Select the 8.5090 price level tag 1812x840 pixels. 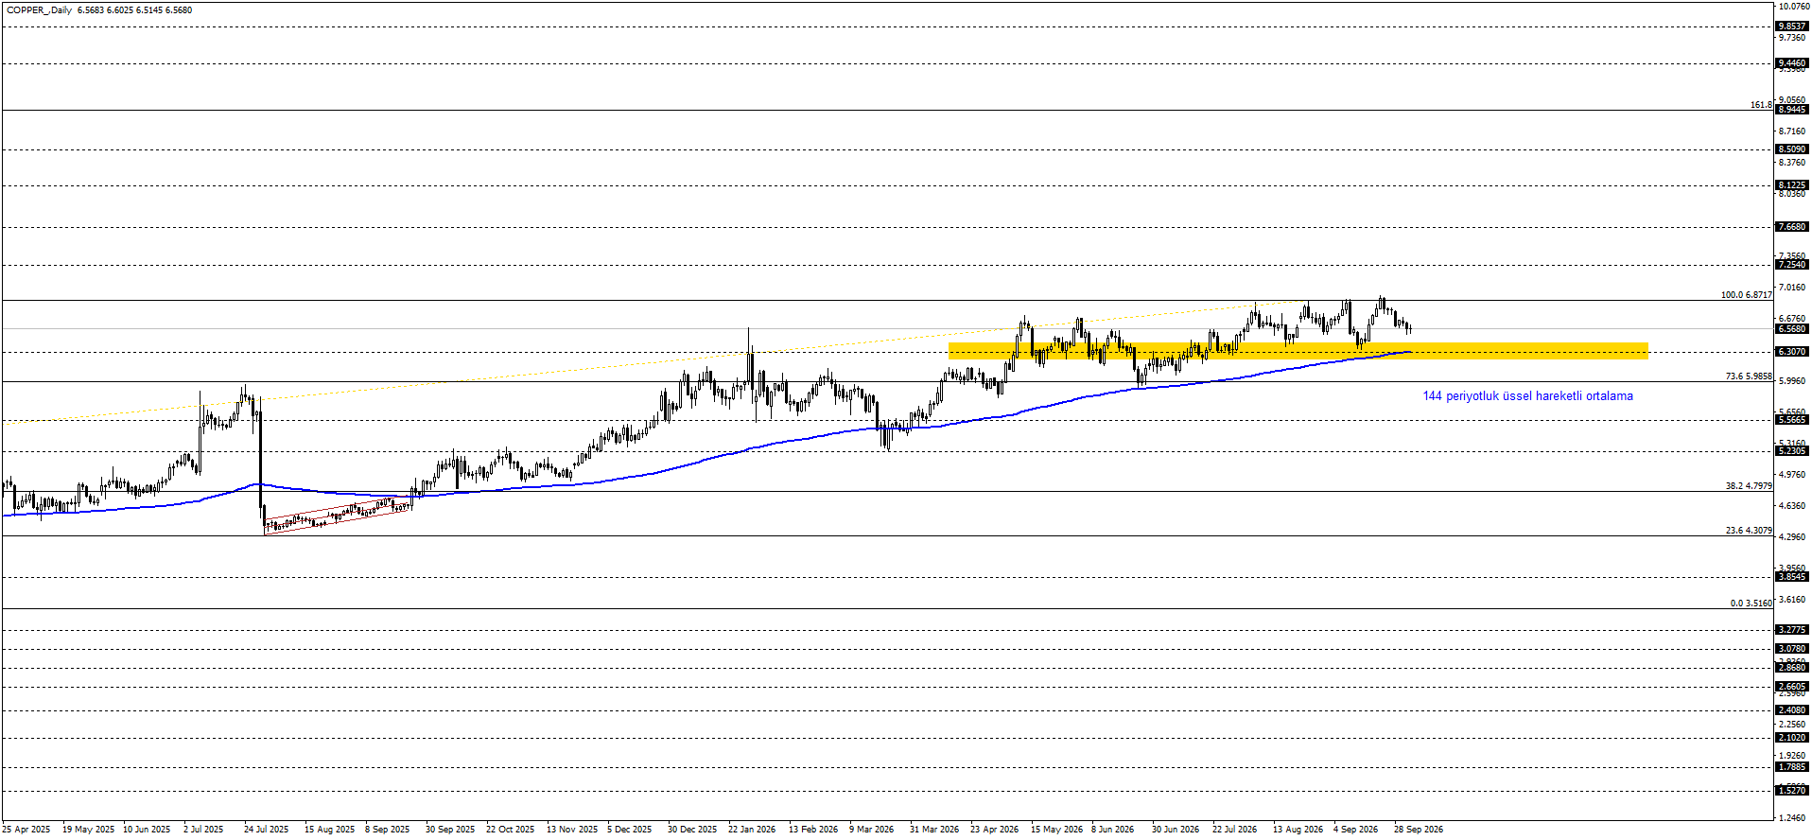1792,149
